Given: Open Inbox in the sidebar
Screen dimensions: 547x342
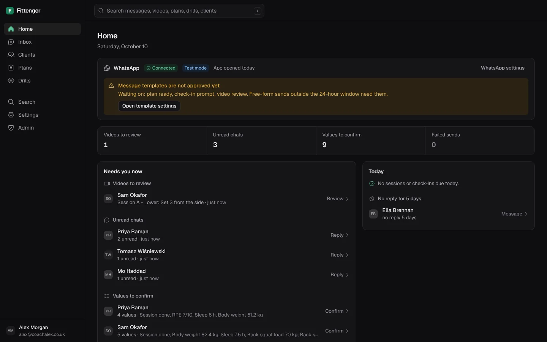Looking at the screenshot, I should point(42,42).
